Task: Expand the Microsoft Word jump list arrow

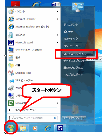Action: coord(58,43)
